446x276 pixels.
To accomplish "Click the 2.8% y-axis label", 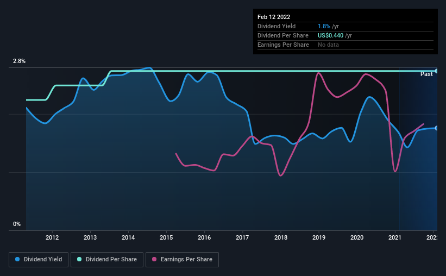I will pos(19,61).
